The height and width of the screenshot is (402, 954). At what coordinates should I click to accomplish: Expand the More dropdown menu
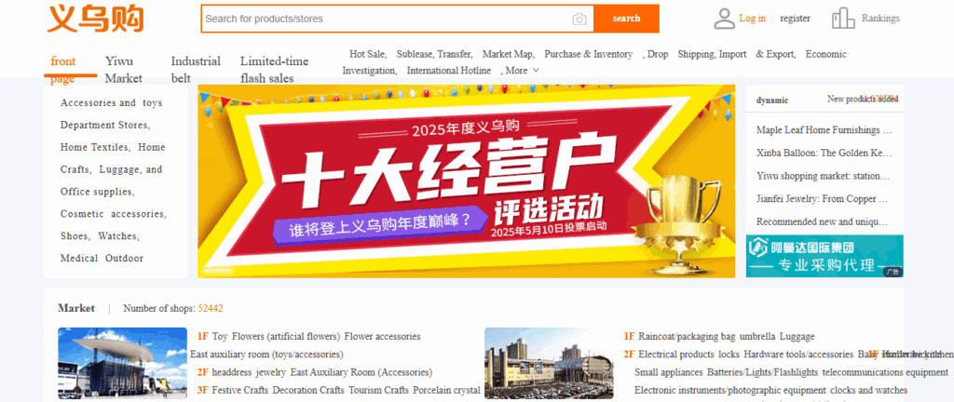click(x=521, y=71)
